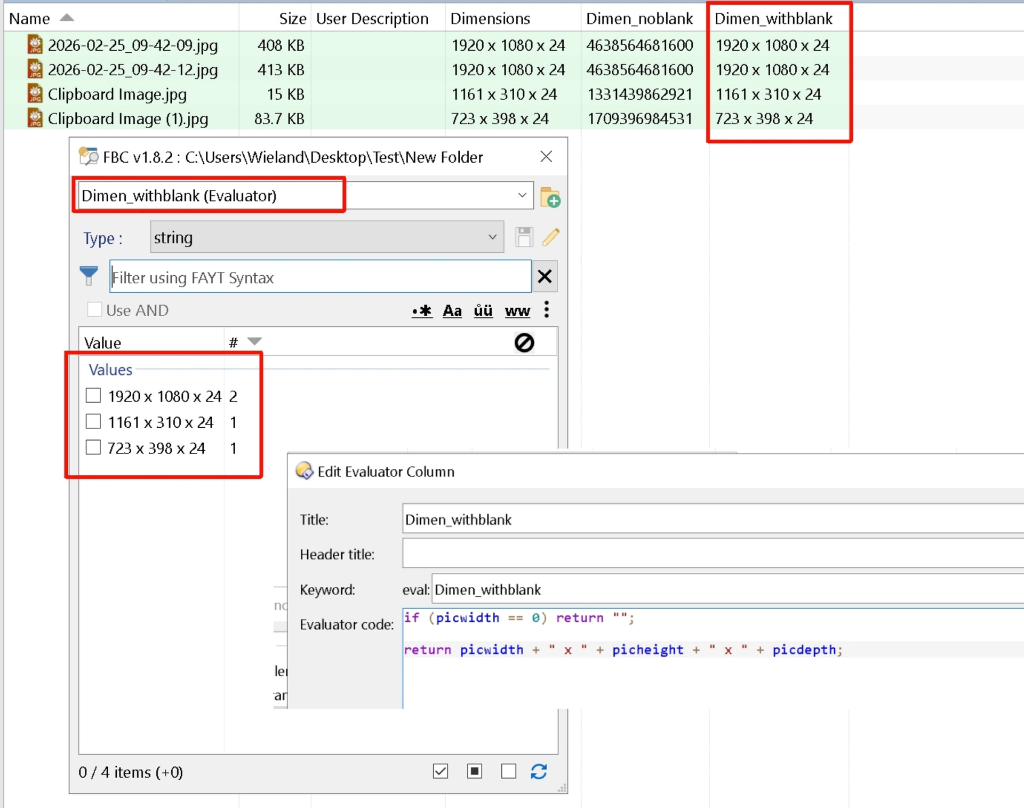Sort by the # count column arrow

click(x=254, y=341)
